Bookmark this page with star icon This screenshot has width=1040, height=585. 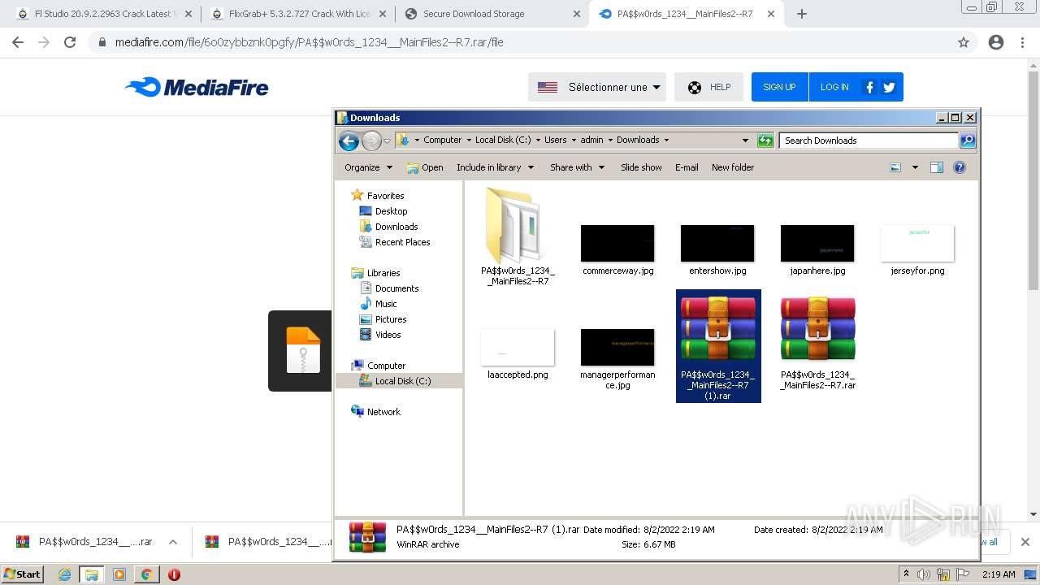[x=964, y=42]
